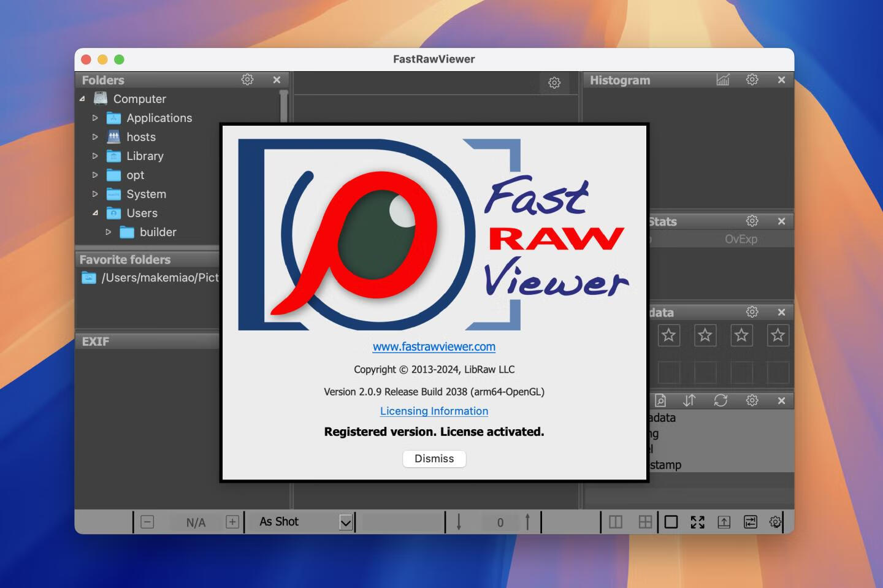Open bottom toolbar settings gear
This screenshot has height=588, width=883.
click(x=775, y=522)
